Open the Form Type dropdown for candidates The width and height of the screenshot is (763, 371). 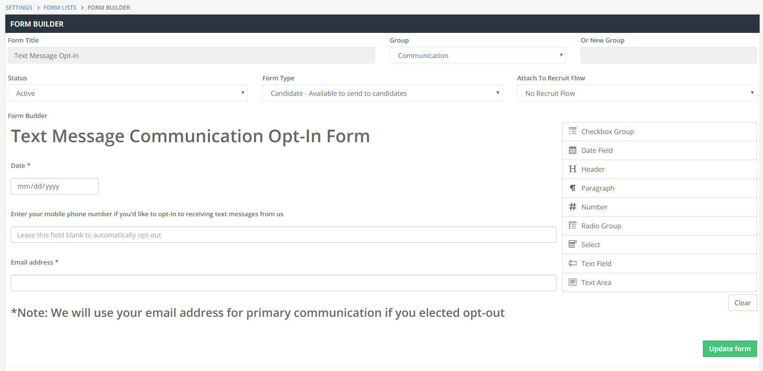[x=382, y=93]
